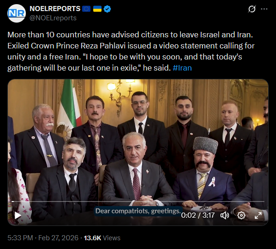Seek along the video progress bar

pos(138,202)
